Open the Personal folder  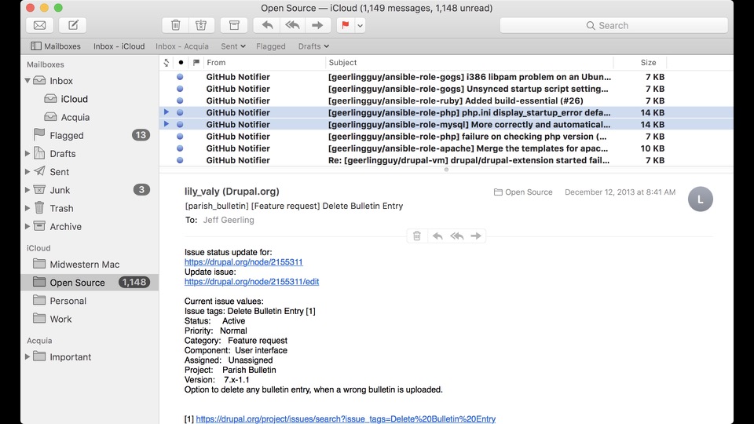68,301
